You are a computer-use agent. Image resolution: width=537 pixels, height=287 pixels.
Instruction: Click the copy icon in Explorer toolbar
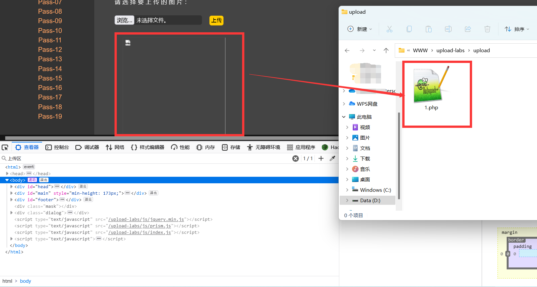point(409,29)
